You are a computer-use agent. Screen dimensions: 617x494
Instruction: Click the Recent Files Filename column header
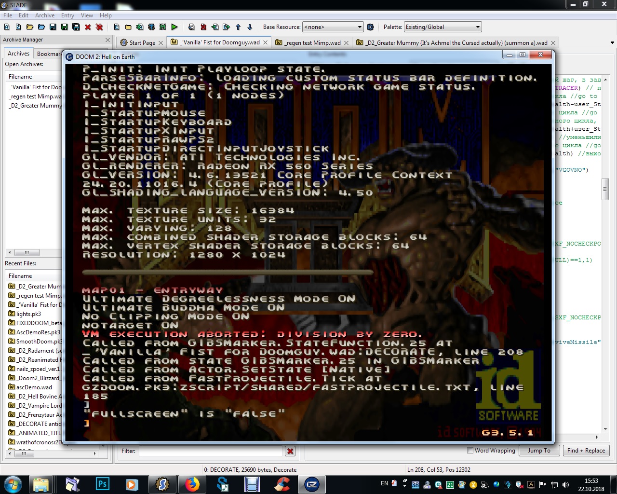click(x=34, y=276)
